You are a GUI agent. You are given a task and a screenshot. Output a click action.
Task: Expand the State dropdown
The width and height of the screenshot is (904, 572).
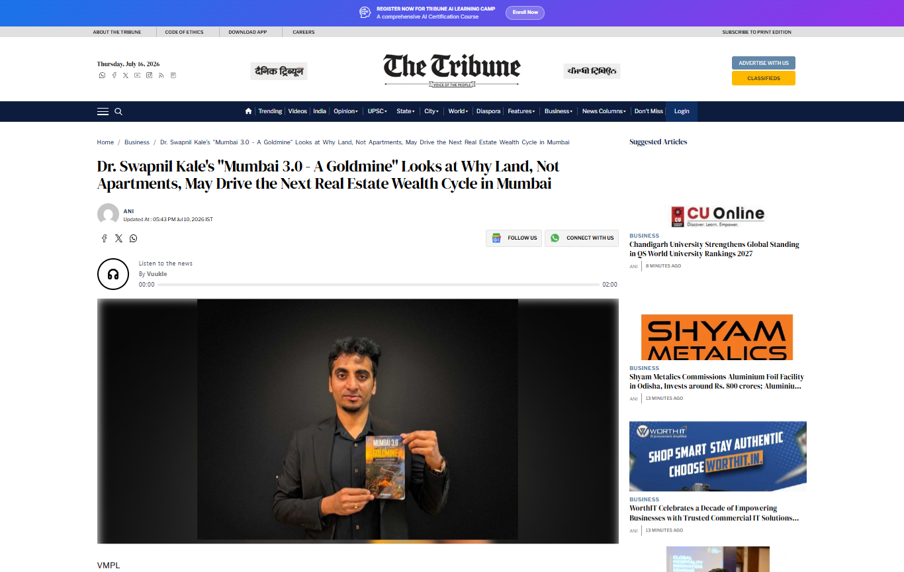406,111
